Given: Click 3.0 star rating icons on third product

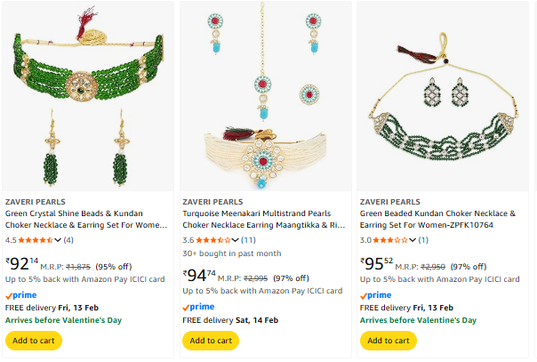Looking at the screenshot, I should (x=391, y=239).
